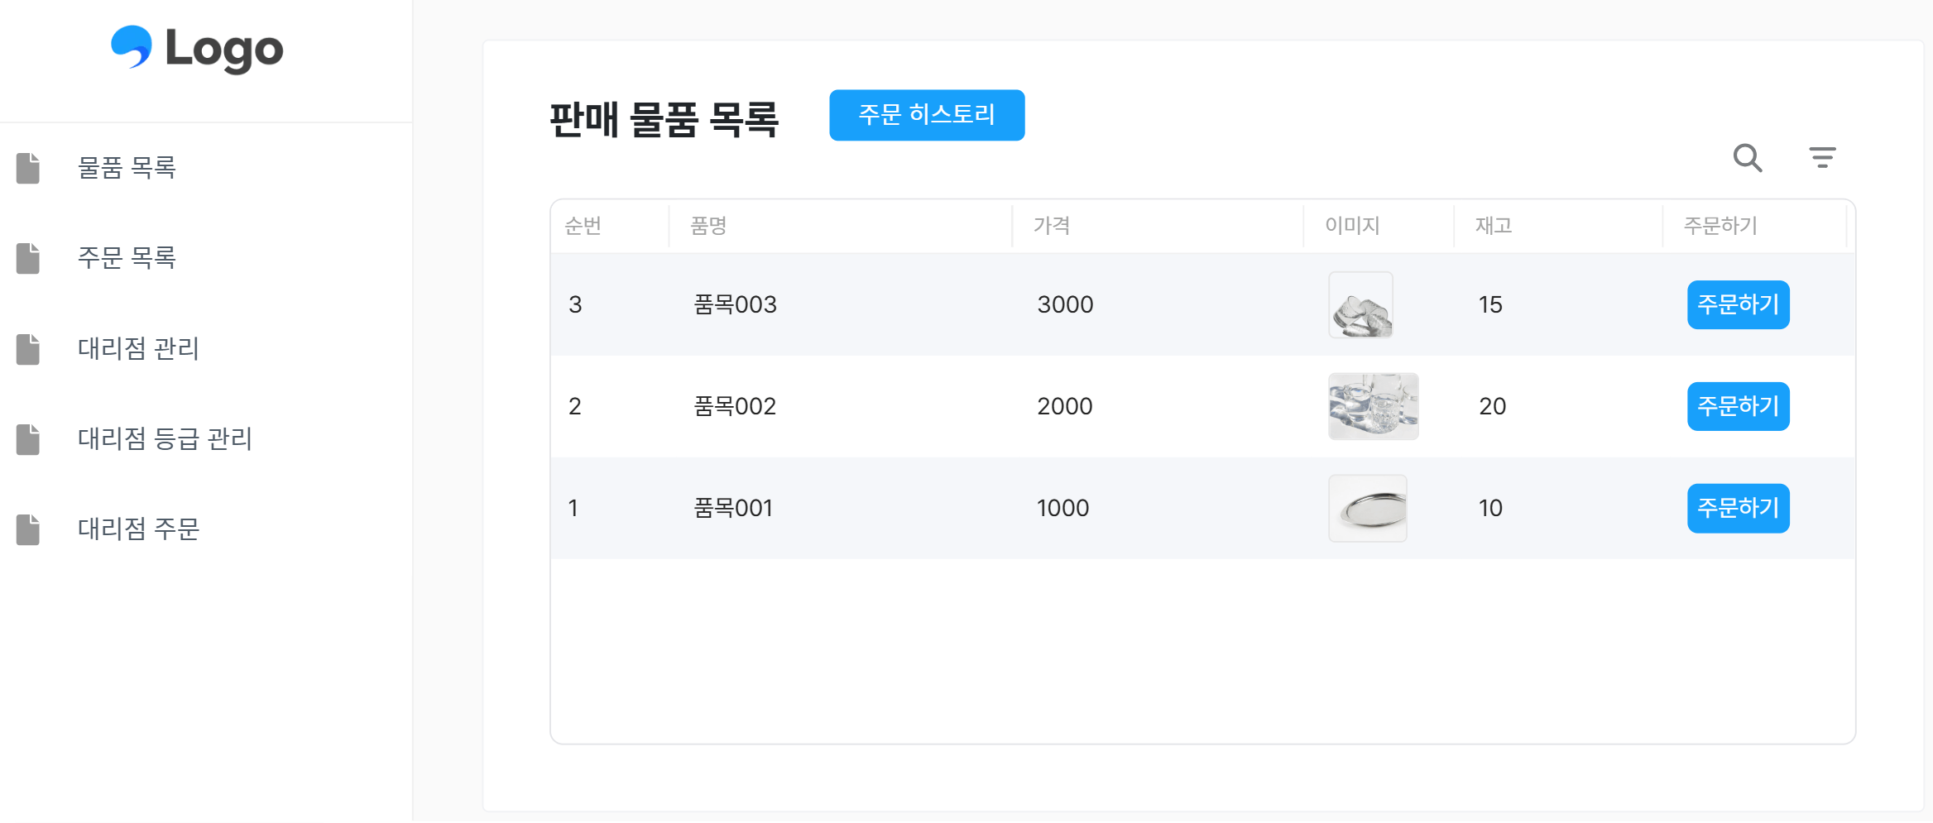Open the 물품 목록 menu item

(126, 168)
